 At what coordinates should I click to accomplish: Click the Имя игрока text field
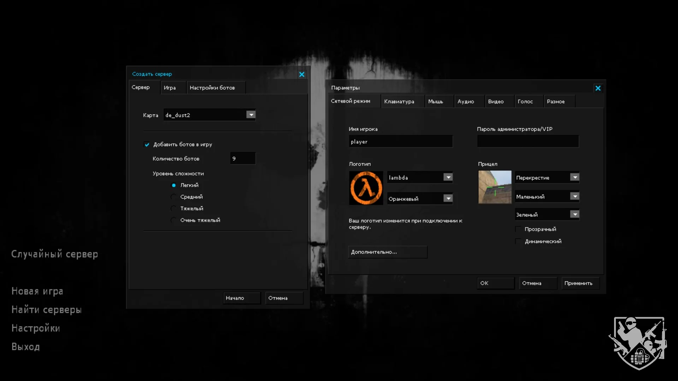click(x=400, y=142)
